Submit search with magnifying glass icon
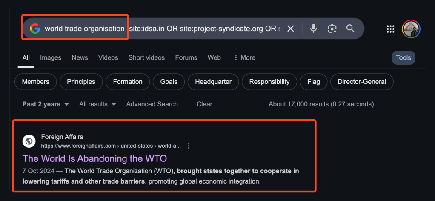The height and width of the screenshot is (201, 435). coord(350,29)
